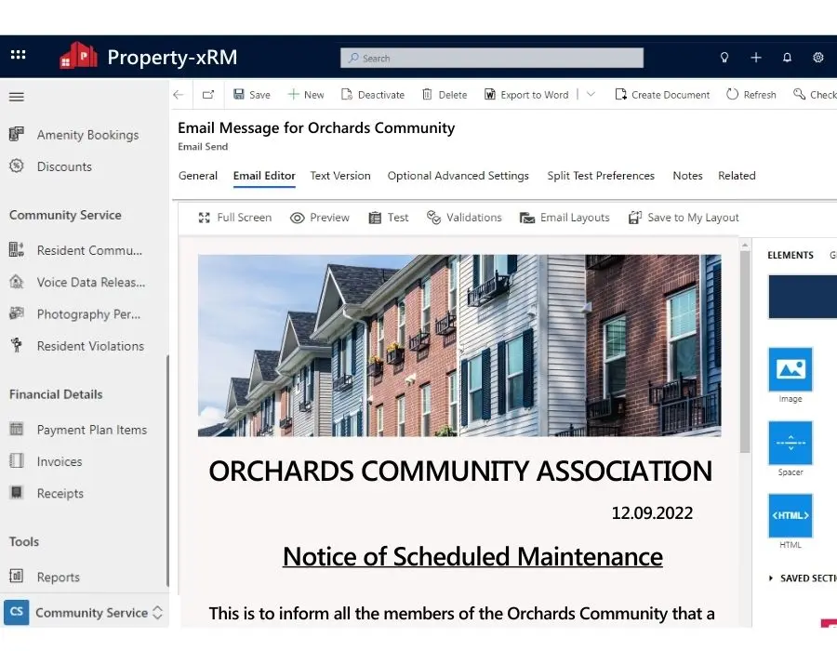Open the Community Service area switcher
837x651 pixels.
click(x=85, y=612)
